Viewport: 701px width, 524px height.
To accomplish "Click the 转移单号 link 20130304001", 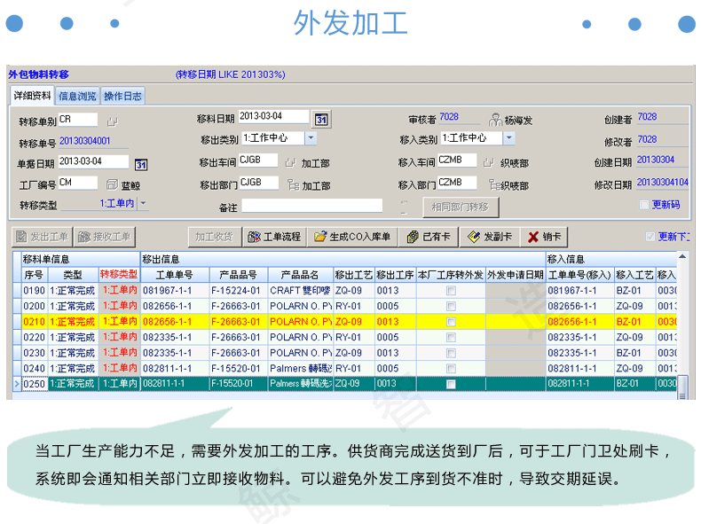I will tap(85, 141).
